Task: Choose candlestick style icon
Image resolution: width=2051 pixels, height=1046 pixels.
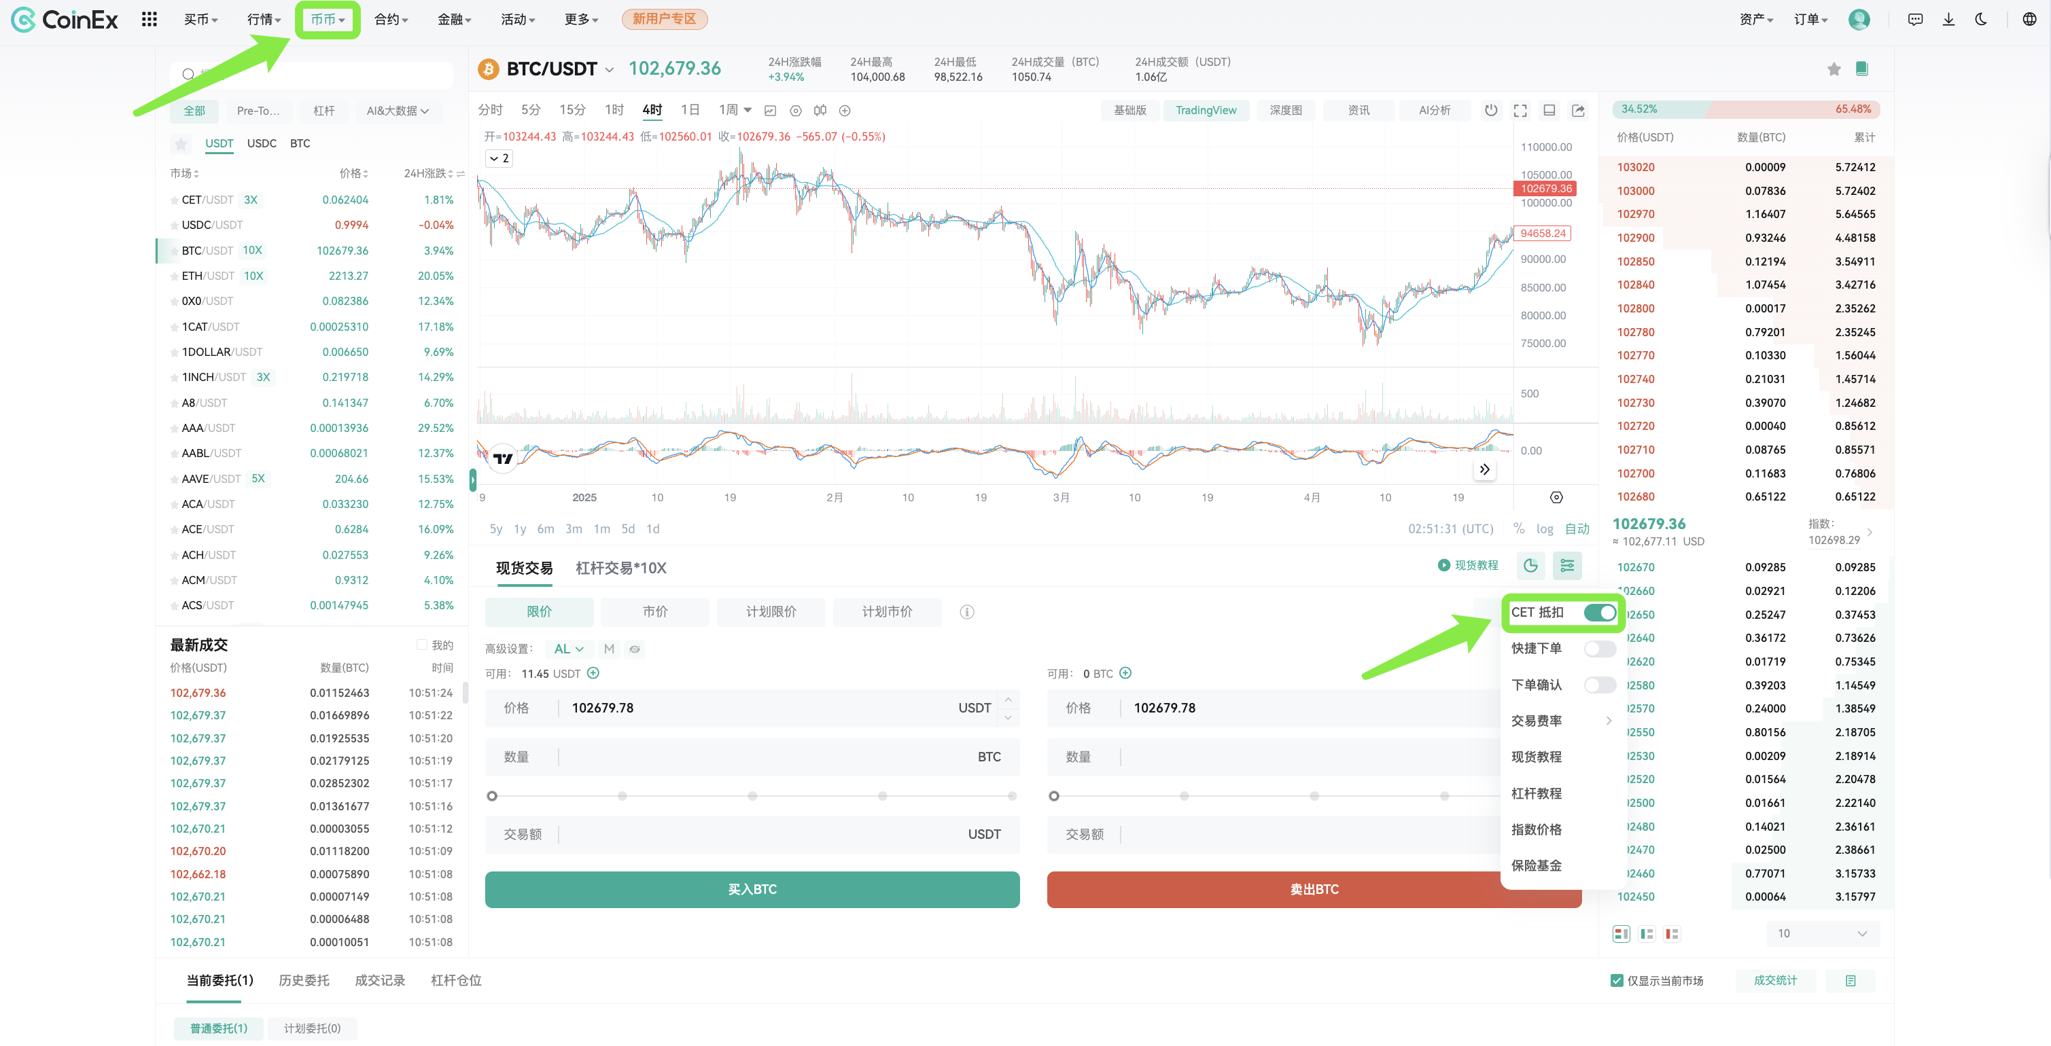Action: [820, 111]
